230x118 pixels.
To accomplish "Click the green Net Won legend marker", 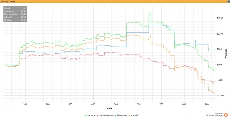I will pos(85,116).
